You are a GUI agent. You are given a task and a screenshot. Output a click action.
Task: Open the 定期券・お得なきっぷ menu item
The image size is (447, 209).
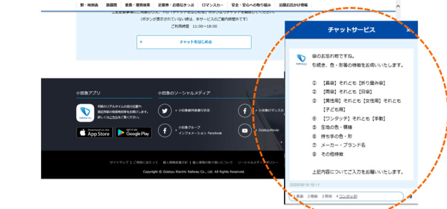coord(176,5)
